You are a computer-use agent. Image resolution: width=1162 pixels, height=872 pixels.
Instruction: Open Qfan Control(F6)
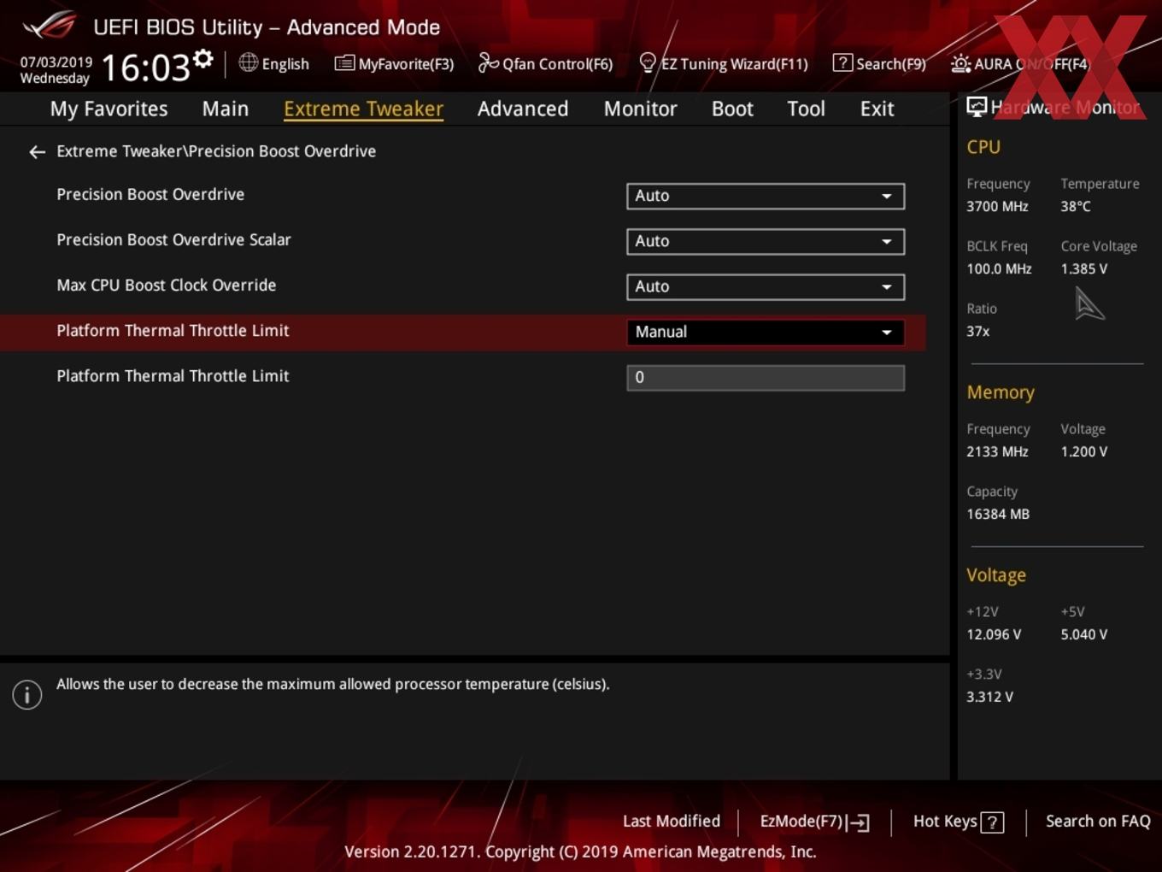point(546,64)
